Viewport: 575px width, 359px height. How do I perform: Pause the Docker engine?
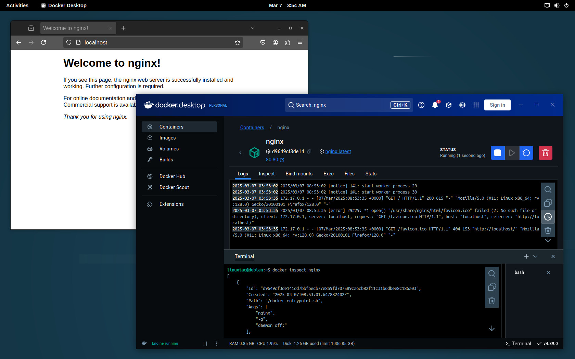pos(205,344)
